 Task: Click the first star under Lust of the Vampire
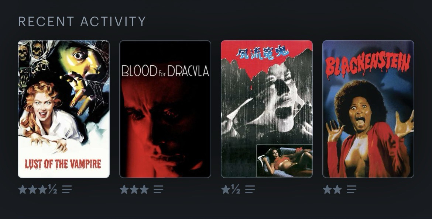23,189
